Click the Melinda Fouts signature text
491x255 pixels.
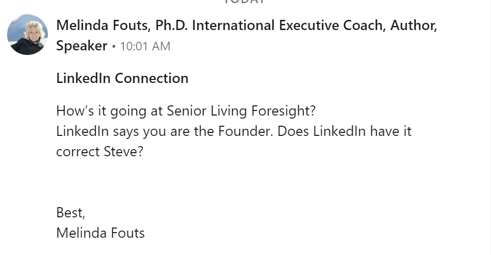[101, 233]
